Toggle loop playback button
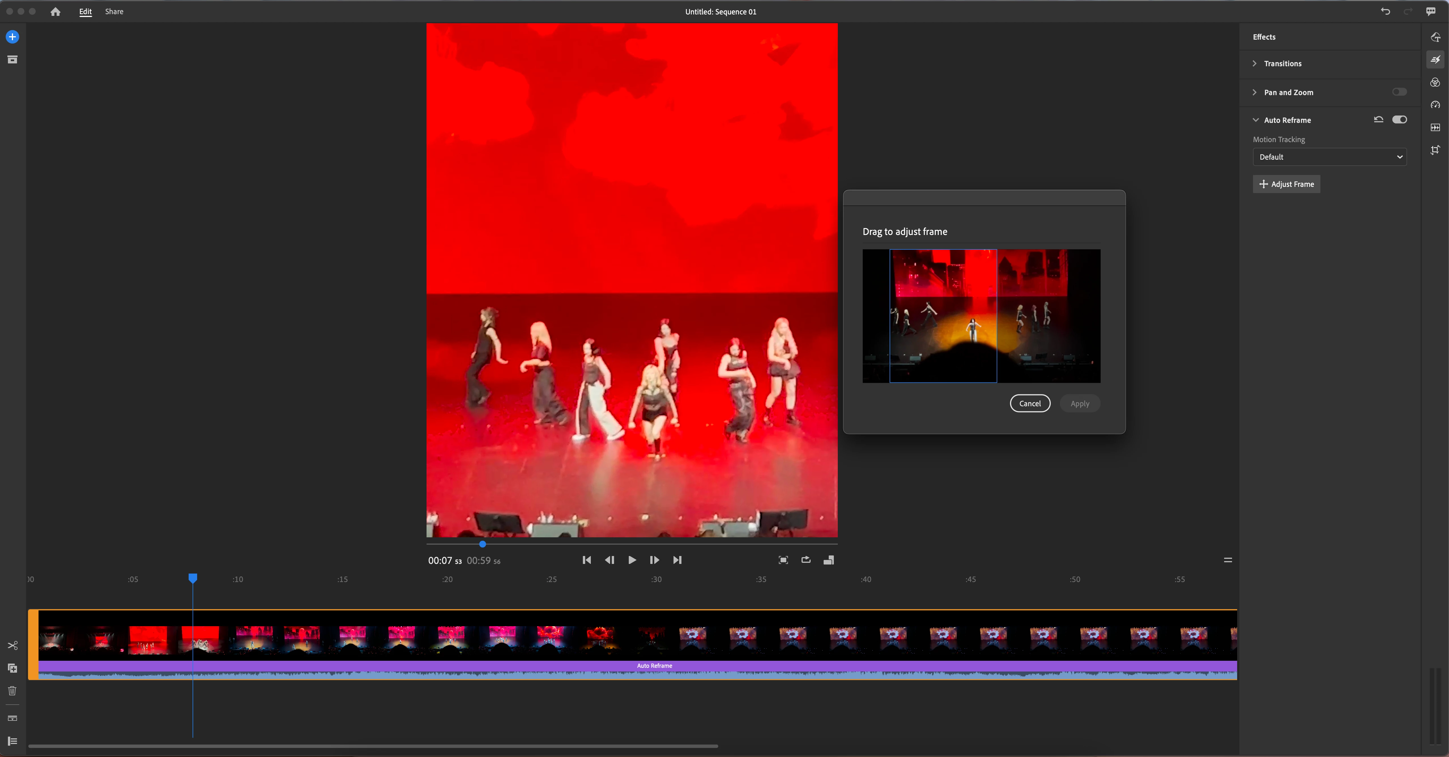The height and width of the screenshot is (757, 1449). click(806, 560)
